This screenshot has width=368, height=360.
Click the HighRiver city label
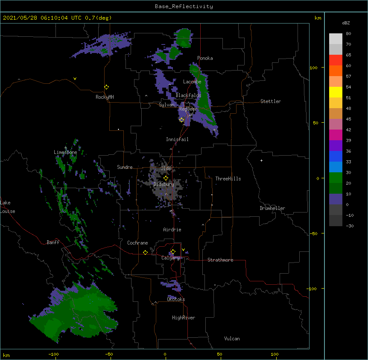[184, 318]
